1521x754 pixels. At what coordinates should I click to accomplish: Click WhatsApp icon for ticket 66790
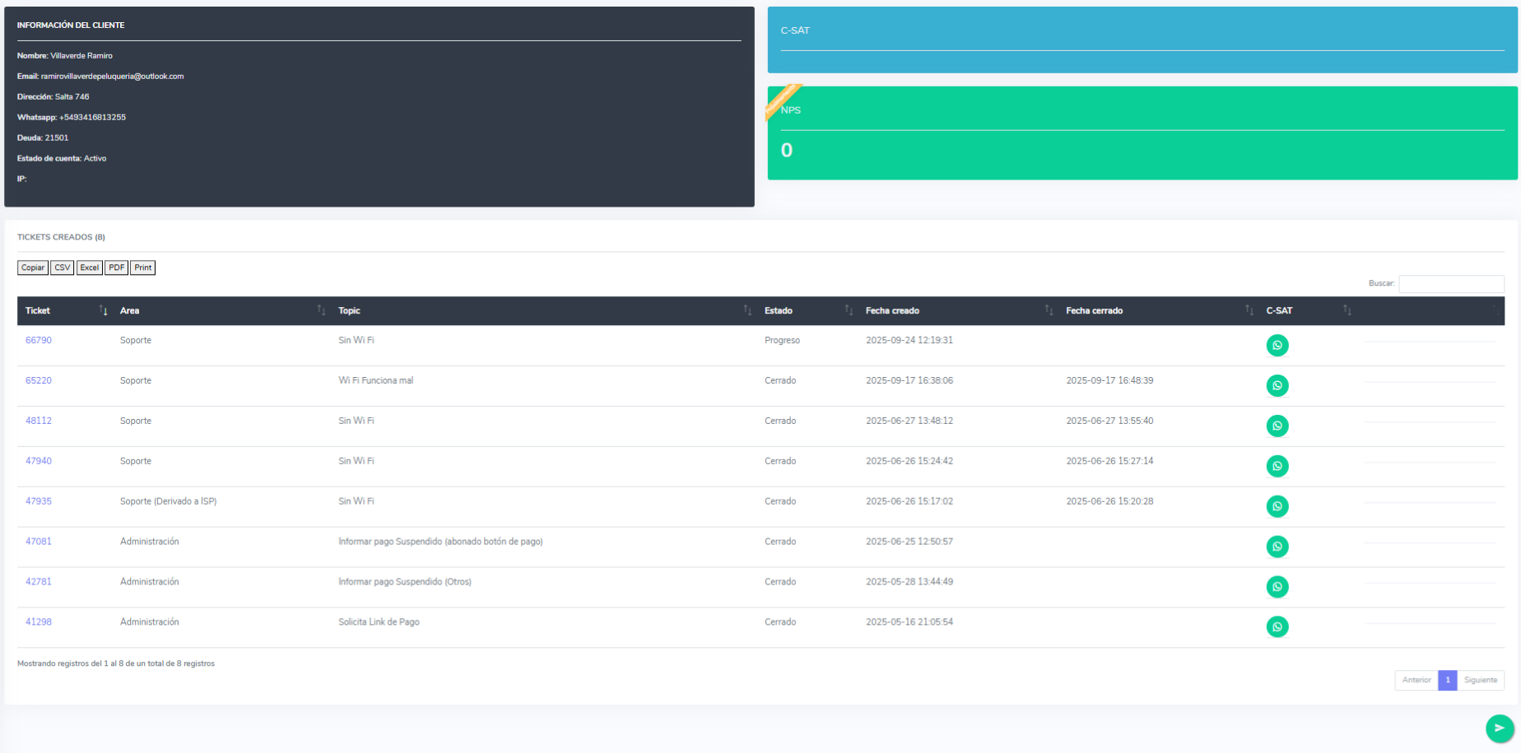point(1277,345)
